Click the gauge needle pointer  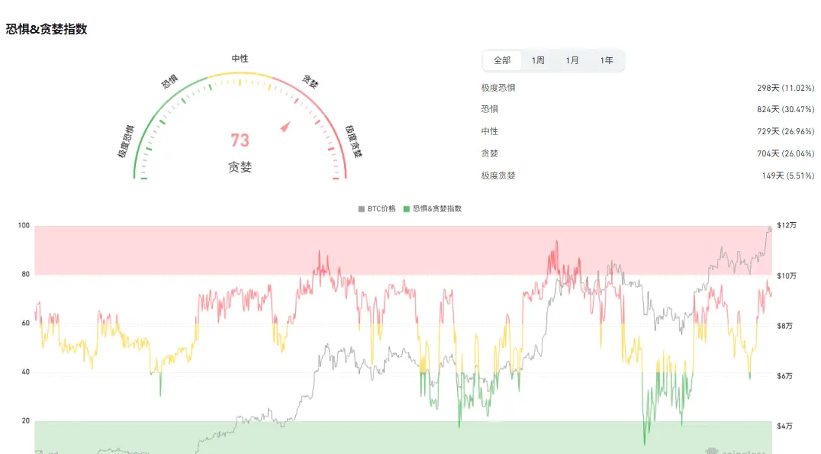285,126
